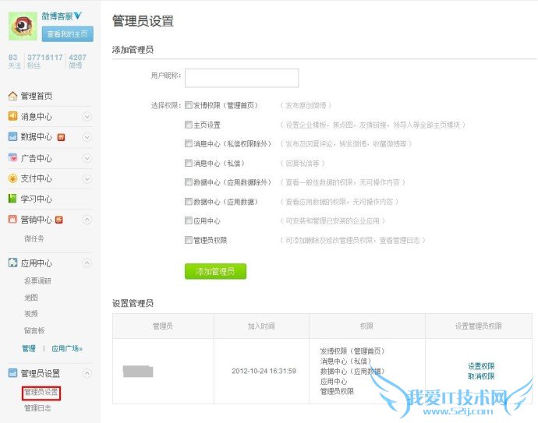Click the 数据中心 chart icon
Viewport: 538px width, 423px height.
click(x=12, y=137)
